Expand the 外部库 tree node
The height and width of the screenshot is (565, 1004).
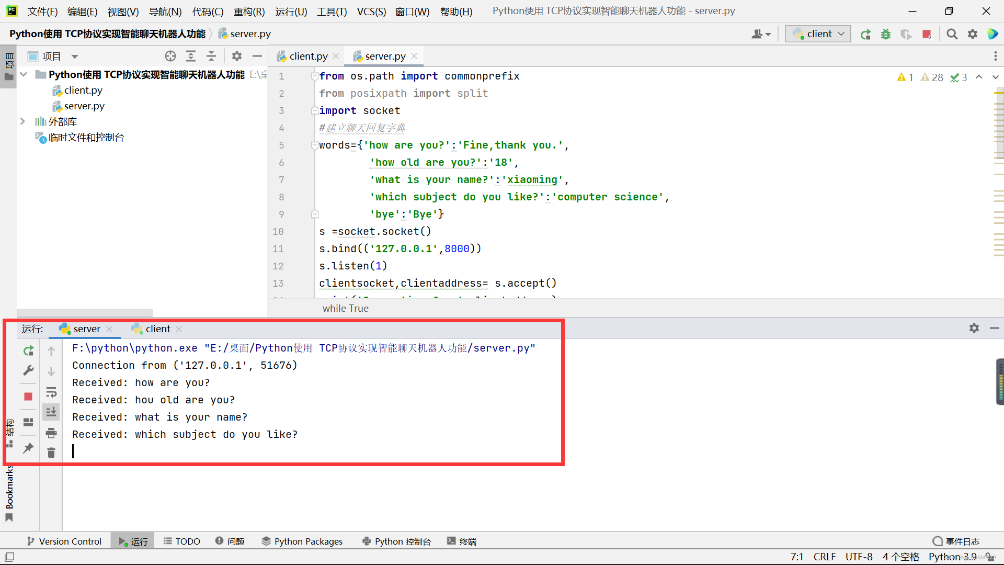[x=22, y=121]
